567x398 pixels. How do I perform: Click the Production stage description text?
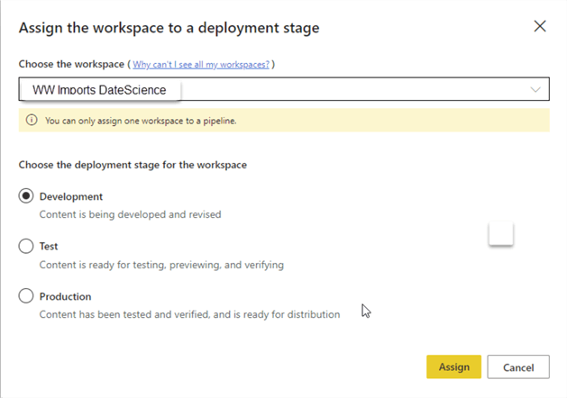point(189,314)
